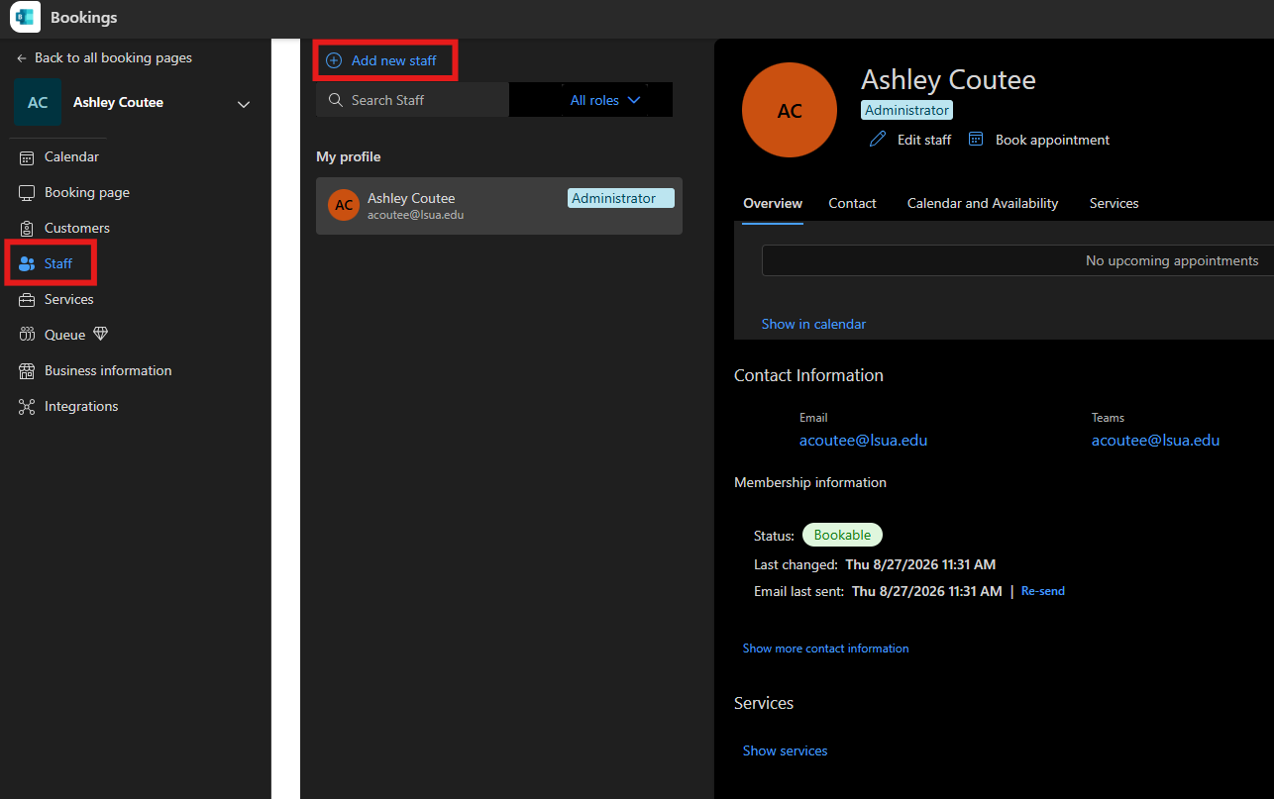The image size is (1274, 799).
Task: Click the magnifier icon in Search Staff
Action: point(336,100)
